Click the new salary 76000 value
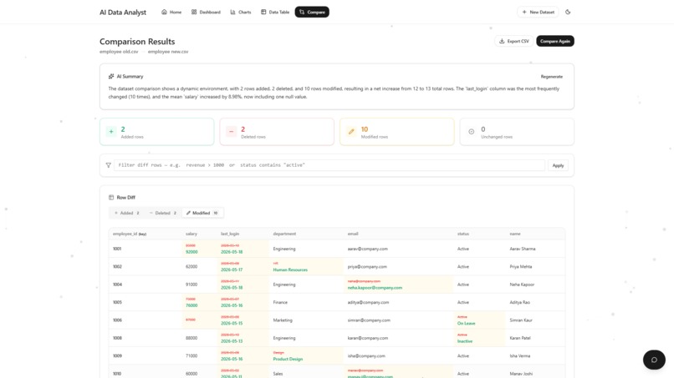 click(191, 305)
